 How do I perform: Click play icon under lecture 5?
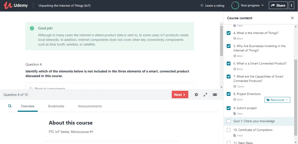point(235,56)
